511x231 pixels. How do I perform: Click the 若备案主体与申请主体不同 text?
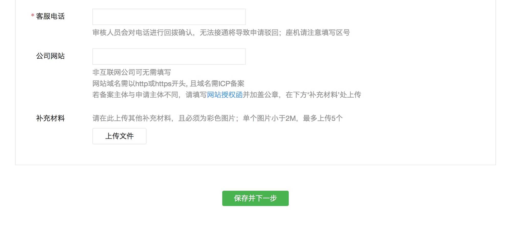coord(135,95)
